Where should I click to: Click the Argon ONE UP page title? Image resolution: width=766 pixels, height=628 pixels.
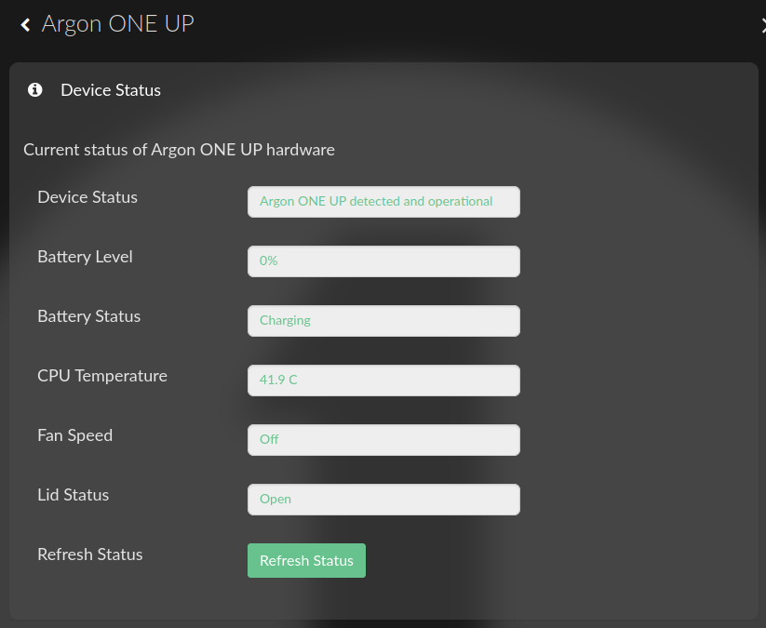[117, 24]
